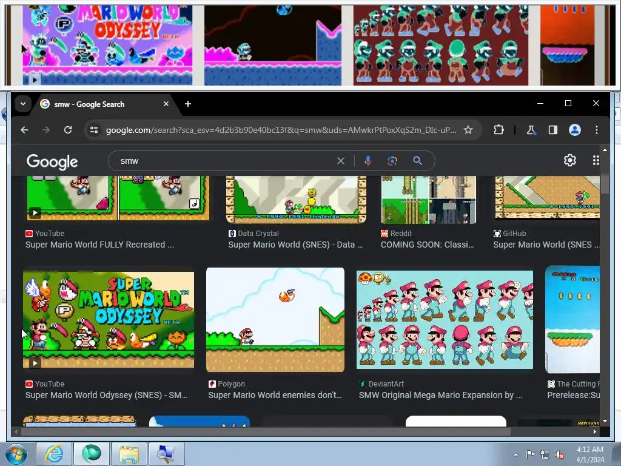This screenshot has width=621, height=466.
Task: Search by image with Google Lens icon
Action: [x=392, y=161]
